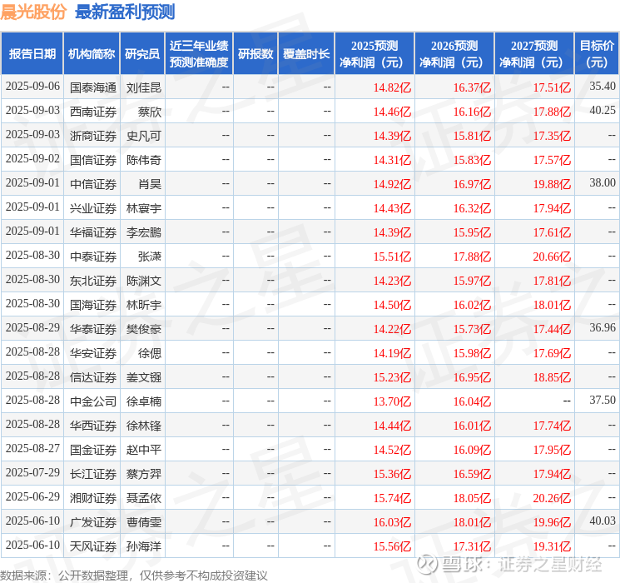620x583 pixels.
Task: Click 2026 profit value 17.88亿
Action: (x=472, y=257)
